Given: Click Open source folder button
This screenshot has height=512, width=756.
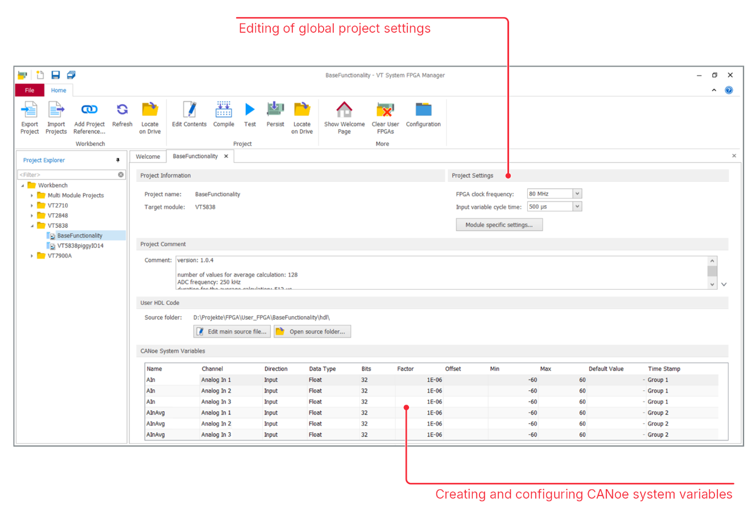Looking at the screenshot, I should (312, 332).
